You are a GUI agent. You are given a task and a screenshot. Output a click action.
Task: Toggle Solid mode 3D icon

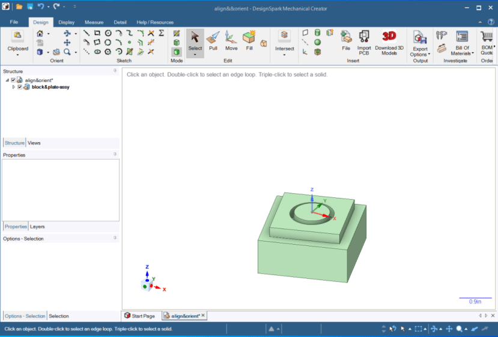(x=177, y=52)
